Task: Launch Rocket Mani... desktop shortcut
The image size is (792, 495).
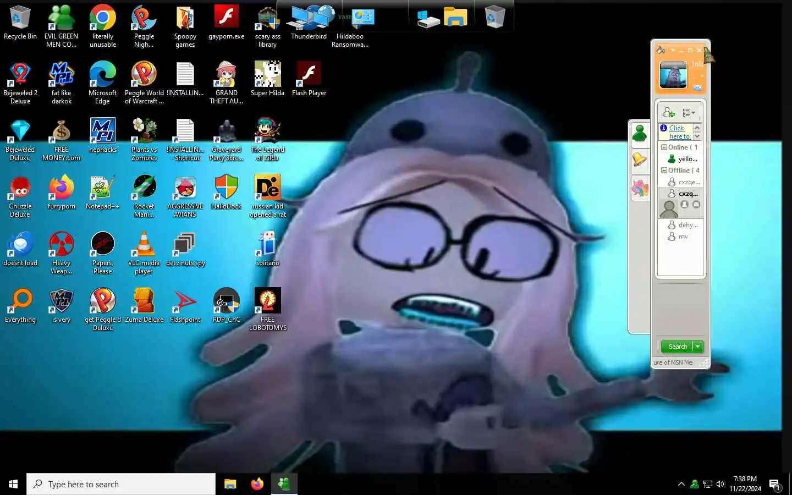Action: (144, 196)
